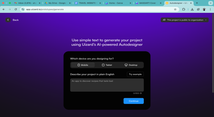Click the Desktop monitor icon

(126, 65)
